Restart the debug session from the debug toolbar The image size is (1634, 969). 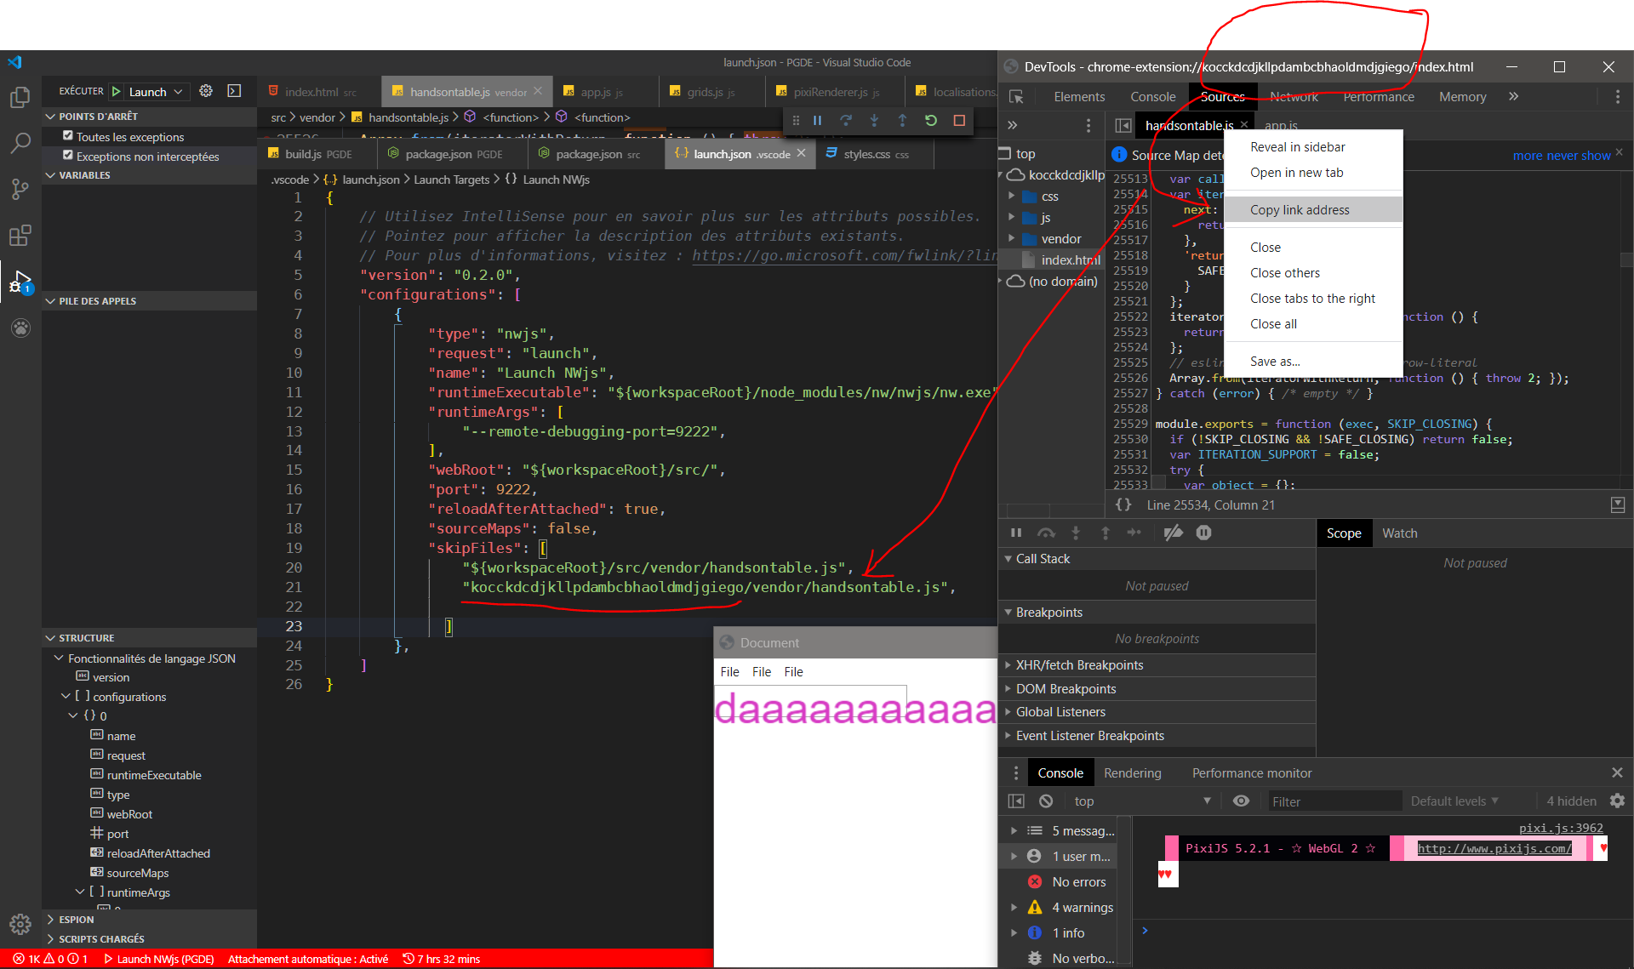930,121
